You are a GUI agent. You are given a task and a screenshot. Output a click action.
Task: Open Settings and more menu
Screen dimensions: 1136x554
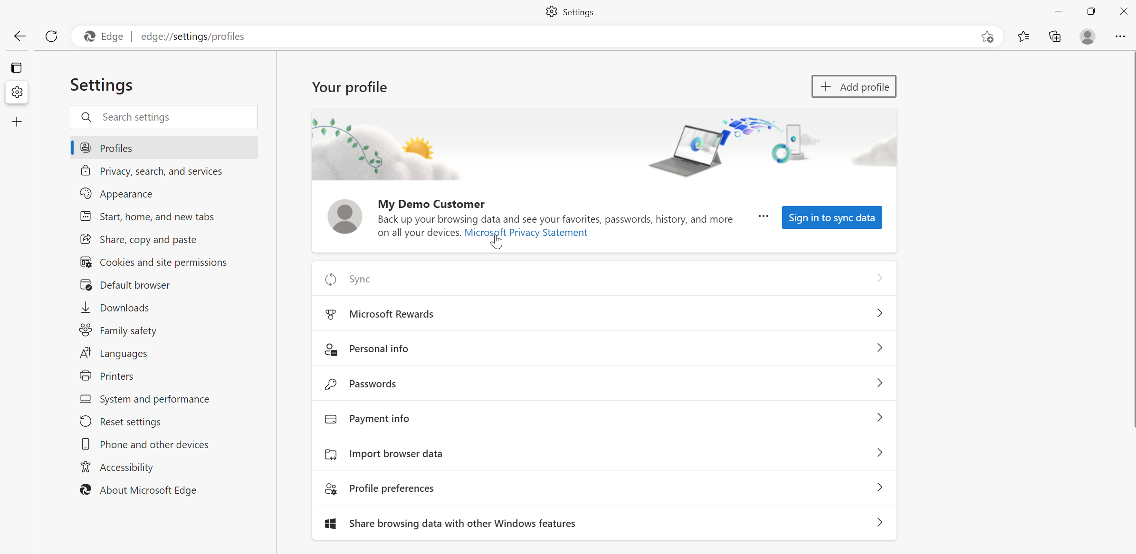point(1120,37)
